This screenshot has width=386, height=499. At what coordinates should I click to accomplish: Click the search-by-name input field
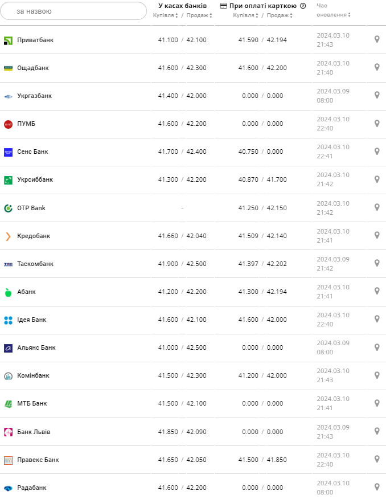point(74,11)
